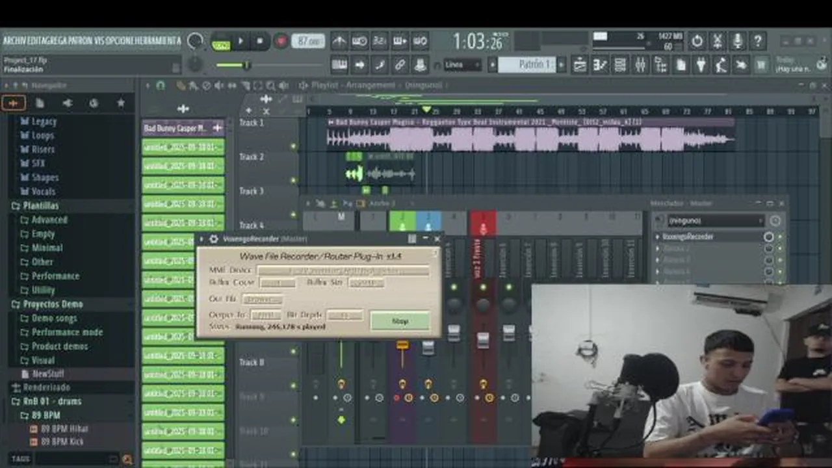
Task: Open the VIS menu
Action: tap(99, 41)
